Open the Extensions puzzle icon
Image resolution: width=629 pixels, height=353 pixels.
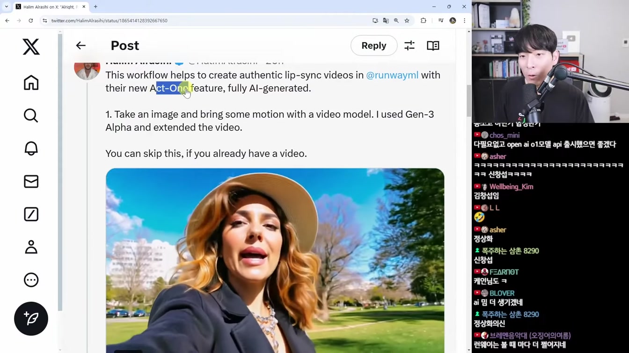(424, 21)
